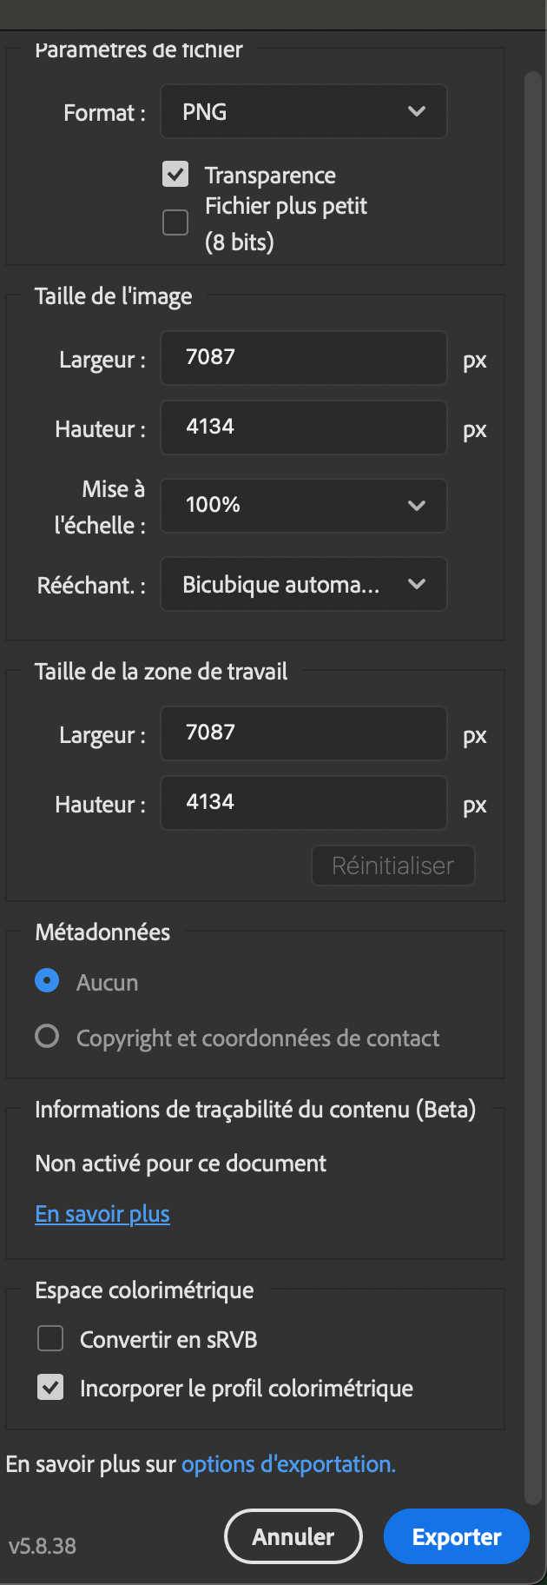
Task: Enable Fichier plus petit (8 bits)
Action: tap(175, 222)
